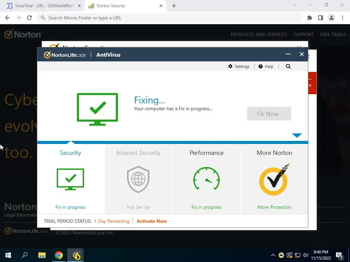
Task: Click Fix in progress under Security
Action: coord(70,207)
